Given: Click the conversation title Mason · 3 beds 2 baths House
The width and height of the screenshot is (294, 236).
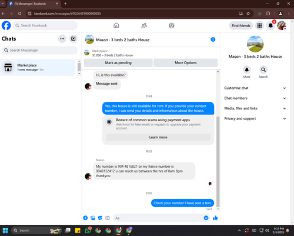Looking at the screenshot, I should click(x=123, y=40).
